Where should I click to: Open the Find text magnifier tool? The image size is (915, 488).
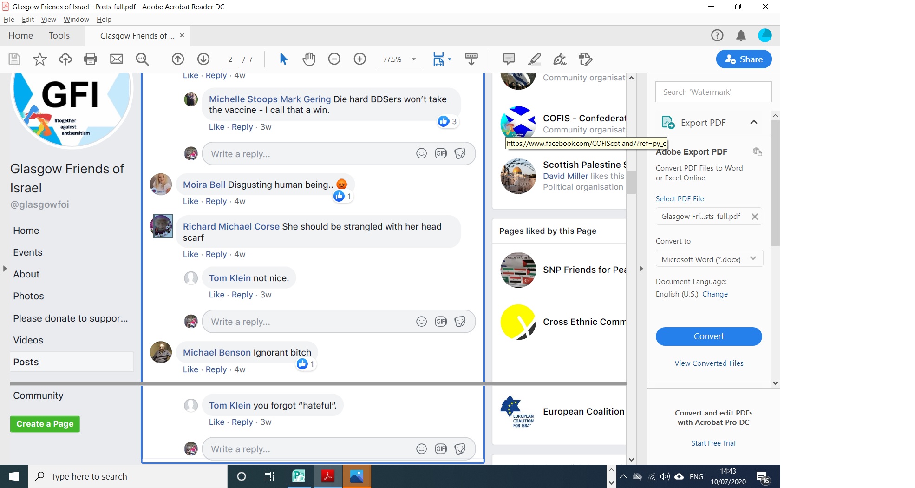click(x=142, y=59)
